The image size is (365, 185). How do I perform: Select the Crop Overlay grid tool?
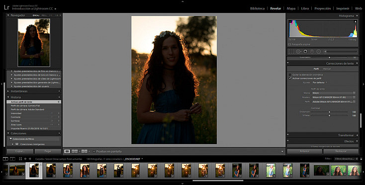pyautogui.click(x=291, y=51)
